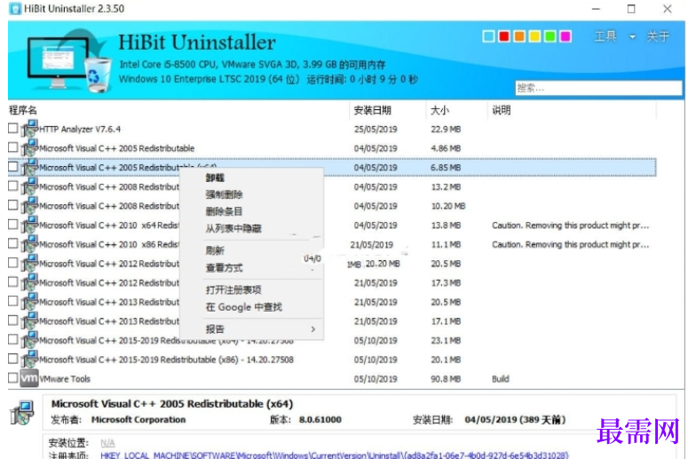Screen dimensions: 696x459
Task: Sort list by 程序名 column header
Action: (x=23, y=110)
